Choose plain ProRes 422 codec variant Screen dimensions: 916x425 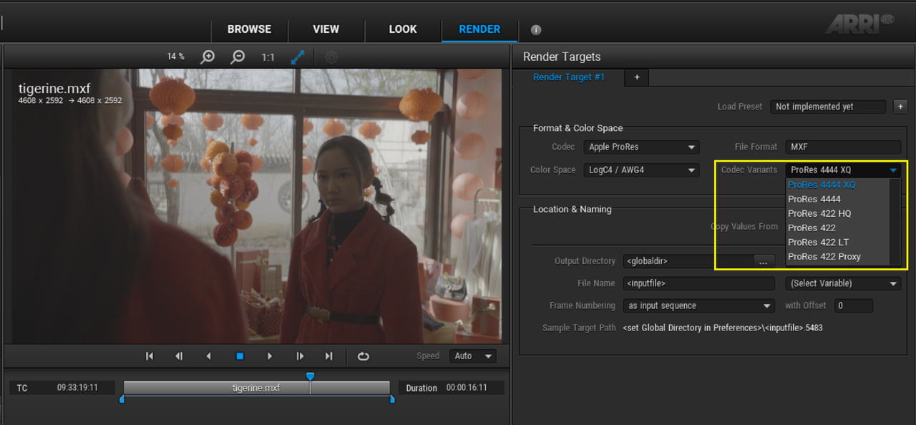[837, 228]
